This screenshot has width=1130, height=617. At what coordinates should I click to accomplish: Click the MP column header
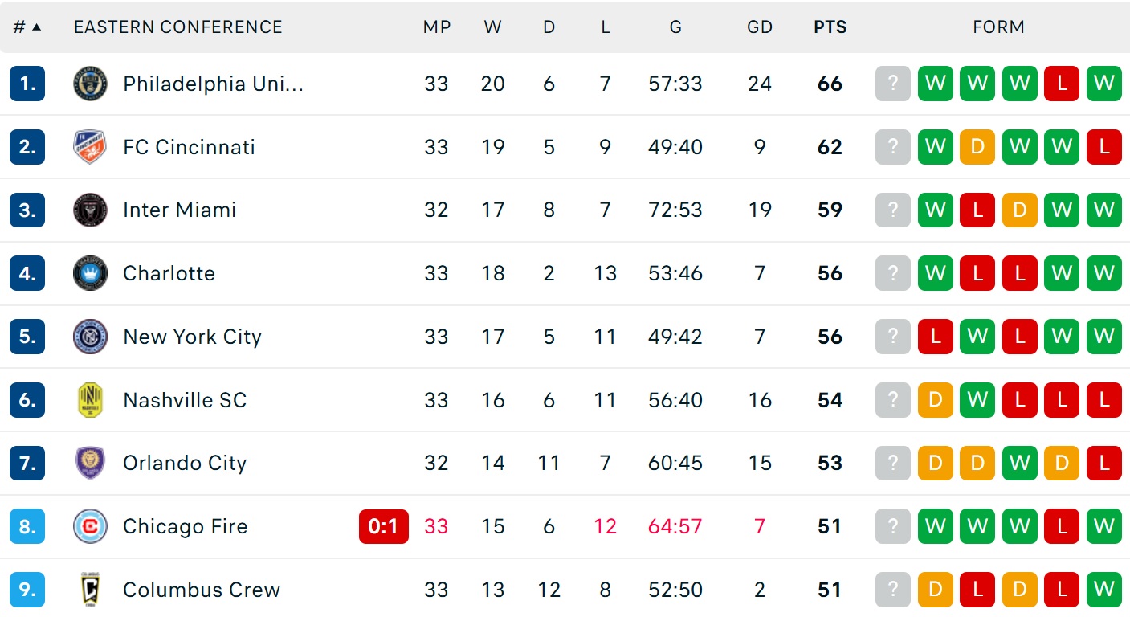pyautogui.click(x=436, y=27)
